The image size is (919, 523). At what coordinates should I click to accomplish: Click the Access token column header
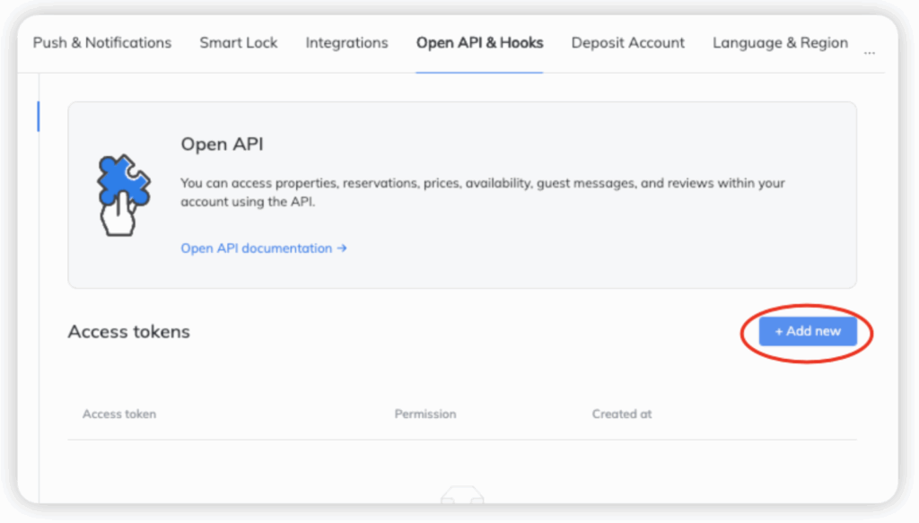tap(119, 414)
